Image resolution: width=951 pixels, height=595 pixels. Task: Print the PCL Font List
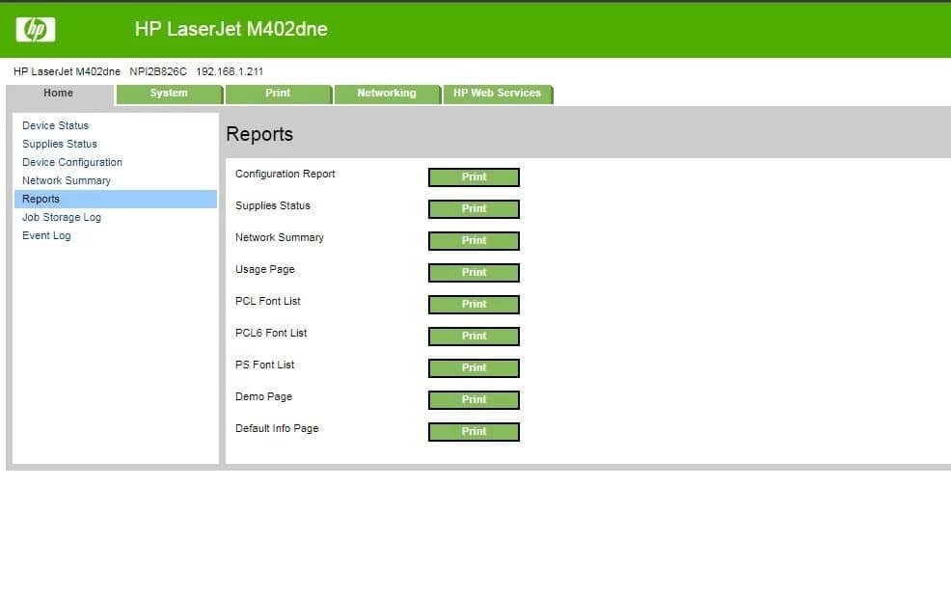point(474,305)
